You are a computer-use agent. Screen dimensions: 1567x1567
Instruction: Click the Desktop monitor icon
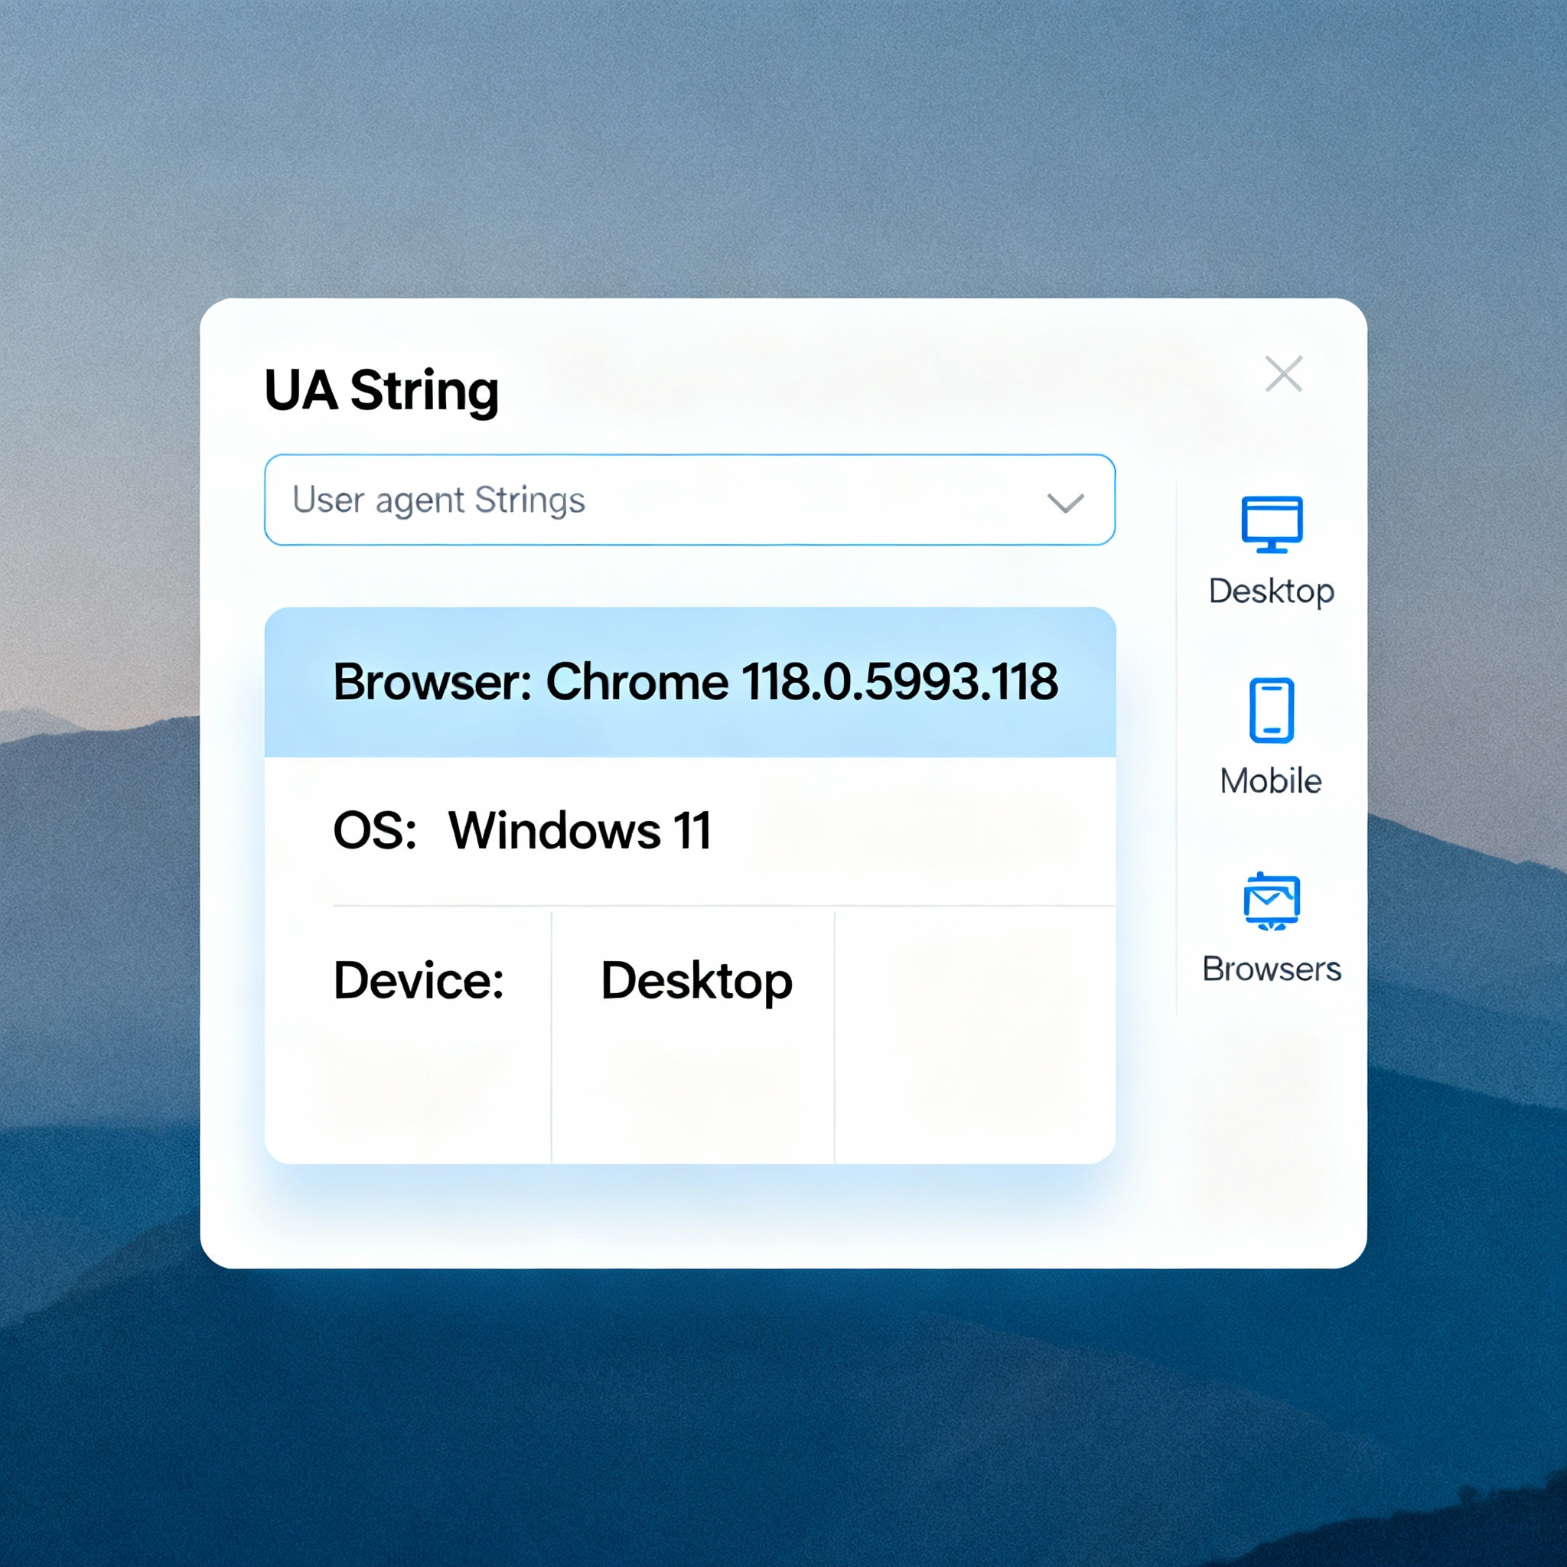pyautogui.click(x=1271, y=524)
